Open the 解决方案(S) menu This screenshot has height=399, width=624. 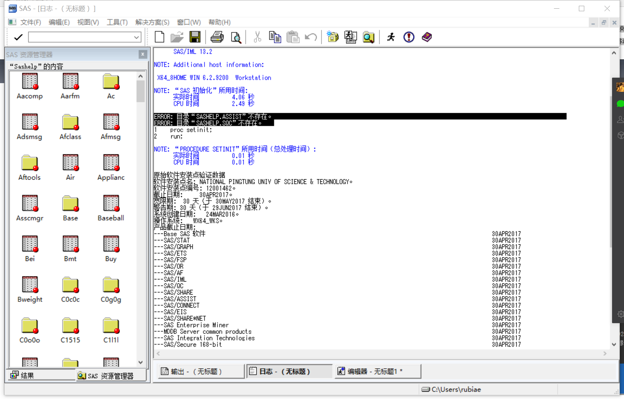point(152,22)
